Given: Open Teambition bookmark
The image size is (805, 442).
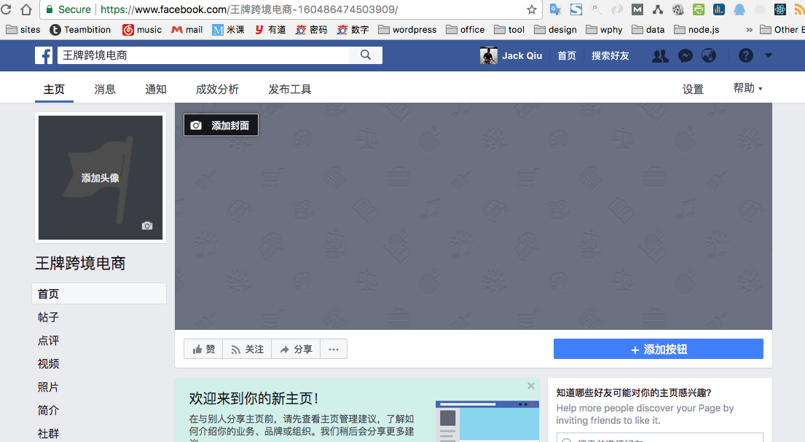Looking at the screenshot, I should tap(80, 30).
